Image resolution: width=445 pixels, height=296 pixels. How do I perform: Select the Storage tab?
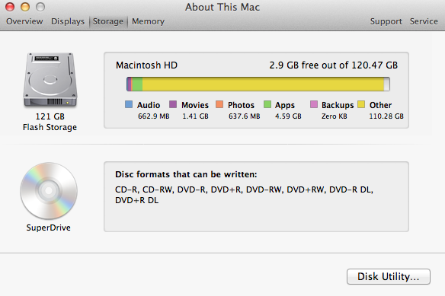coord(108,21)
